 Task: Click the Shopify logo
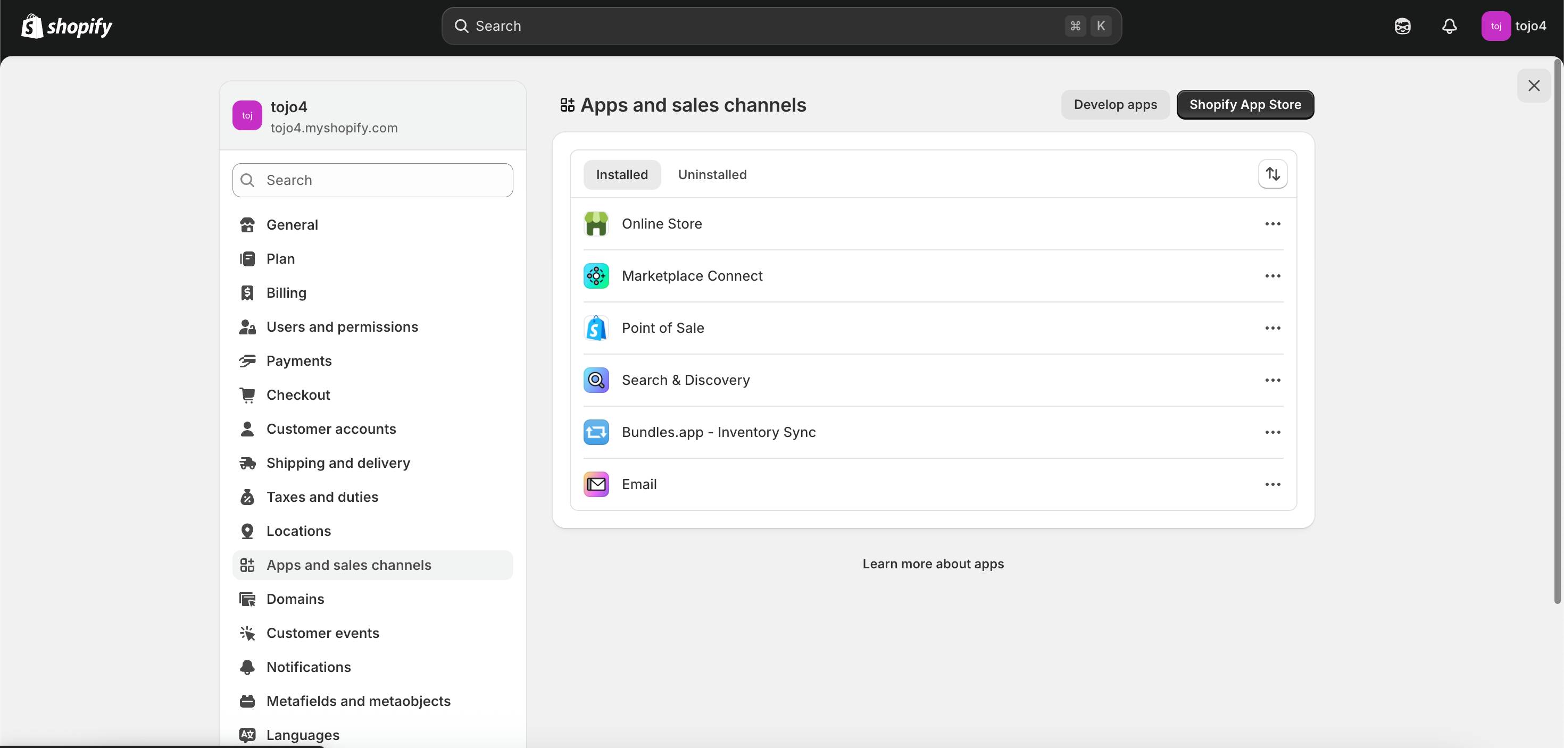coord(67,26)
